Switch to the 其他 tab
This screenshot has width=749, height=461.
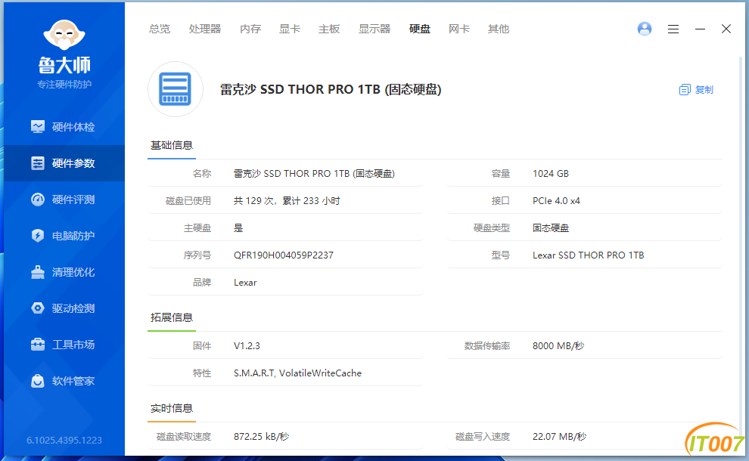pos(499,29)
